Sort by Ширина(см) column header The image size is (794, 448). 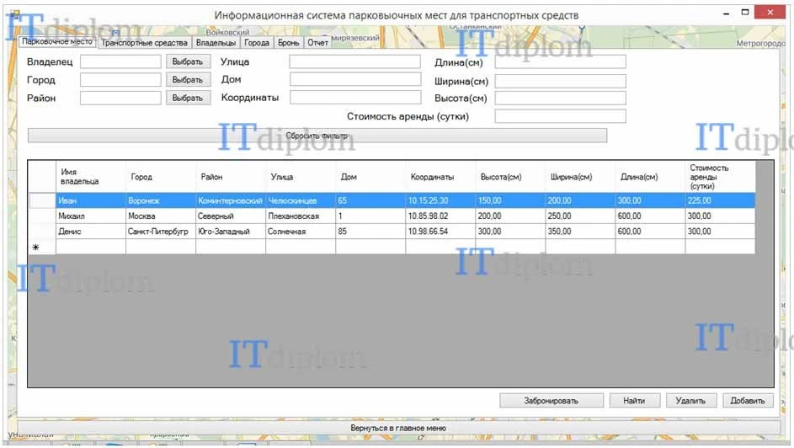(580, 177)
